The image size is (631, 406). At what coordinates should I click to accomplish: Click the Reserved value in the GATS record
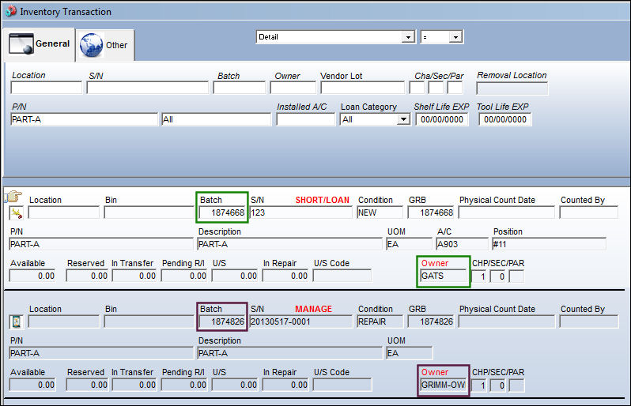point(87,276)
